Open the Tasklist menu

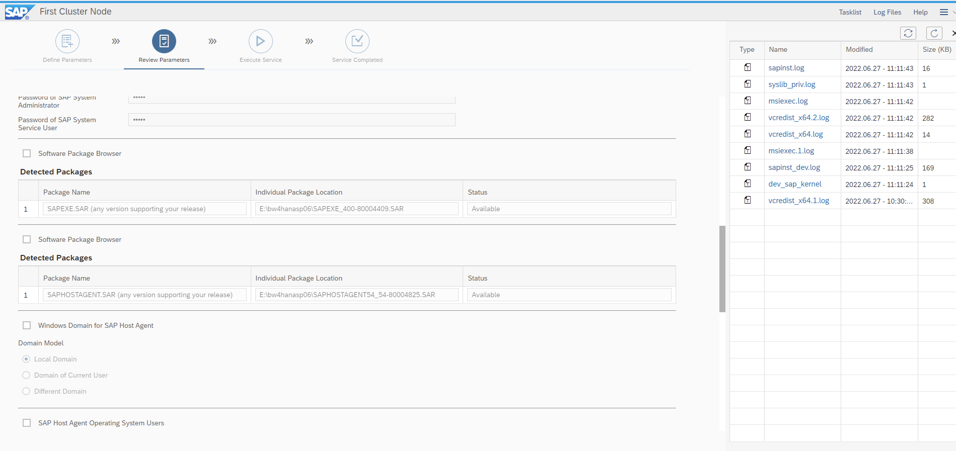point(850,12)
